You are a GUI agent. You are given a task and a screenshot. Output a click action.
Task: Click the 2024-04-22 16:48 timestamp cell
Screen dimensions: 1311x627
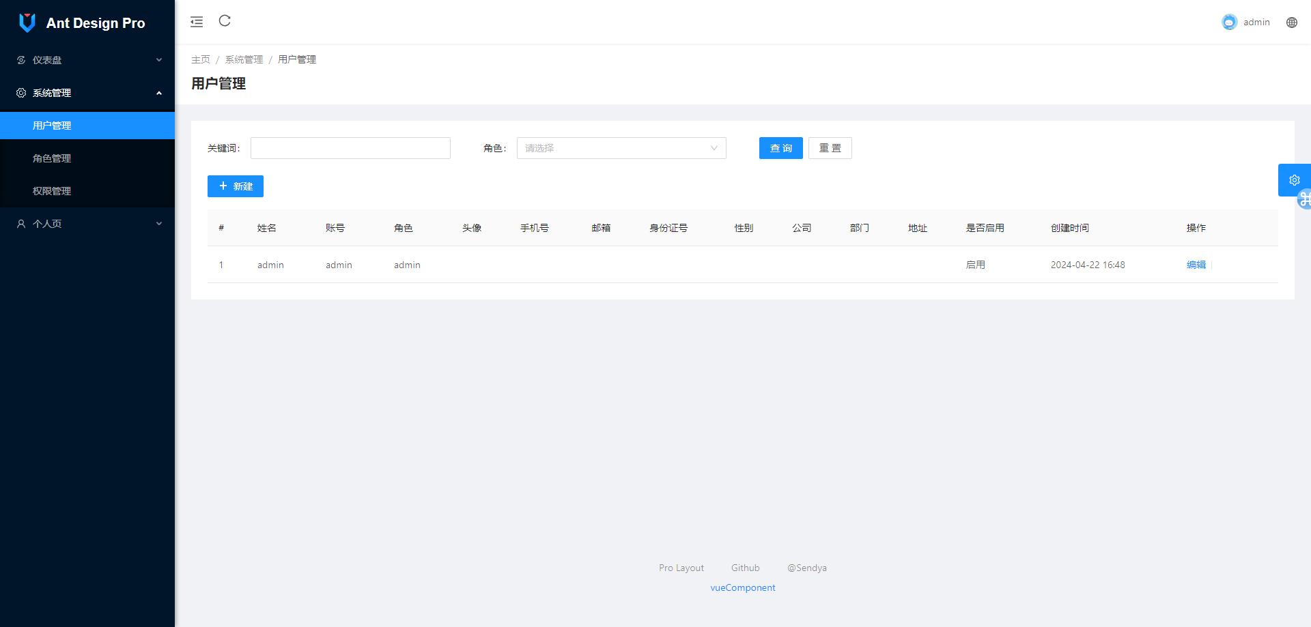pyautogui.click(x=1088, y=265)
